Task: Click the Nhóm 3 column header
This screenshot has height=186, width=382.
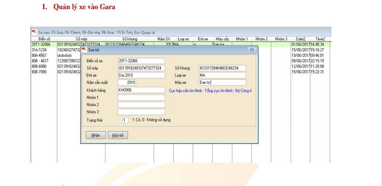Action: tap(281, 39)
